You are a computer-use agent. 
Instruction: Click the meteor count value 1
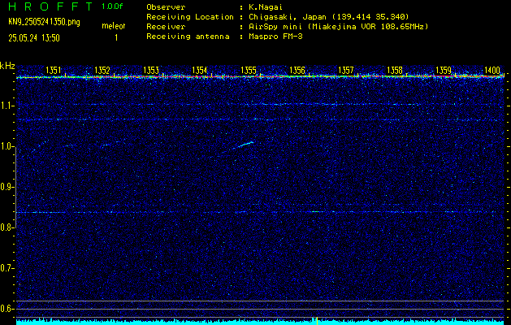(116, 38)
